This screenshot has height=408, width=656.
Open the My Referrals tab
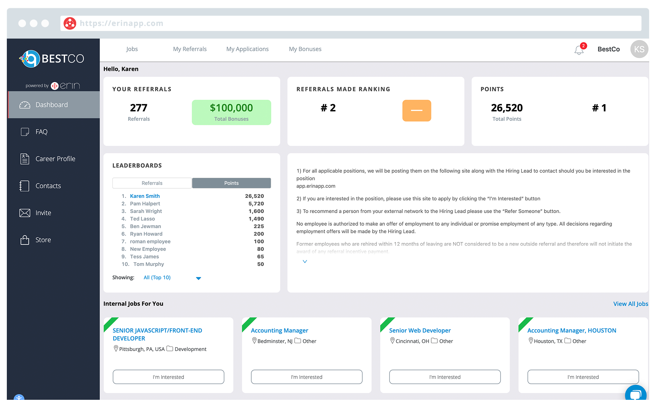pyautogui.click(x=190, y=49)
